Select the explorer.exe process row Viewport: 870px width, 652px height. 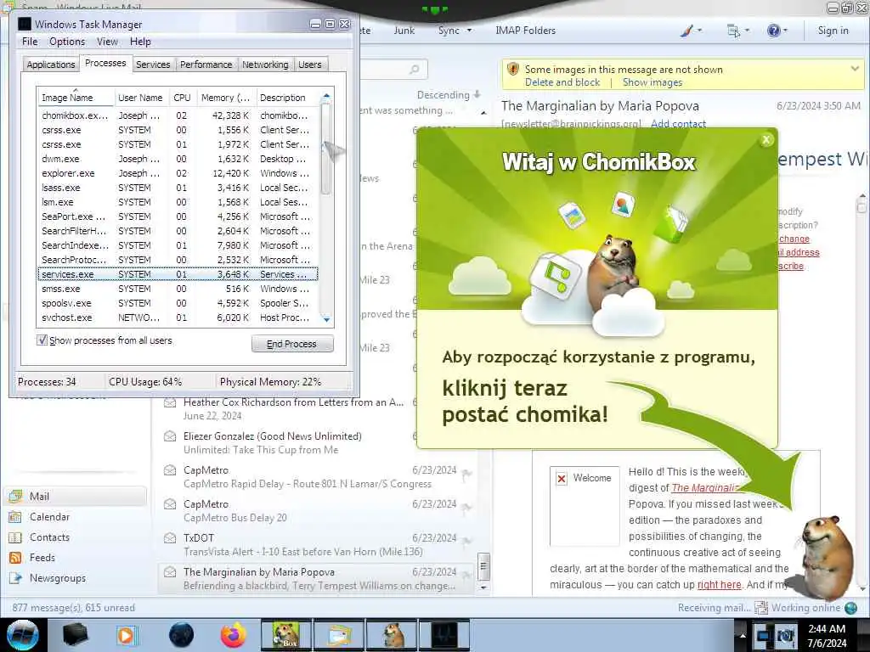pyautogui.click(x=178, y=173)
